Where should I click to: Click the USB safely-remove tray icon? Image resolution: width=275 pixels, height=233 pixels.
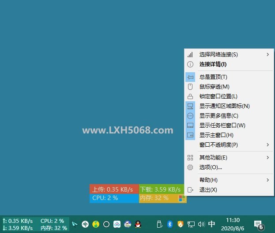tap(159, 224)
